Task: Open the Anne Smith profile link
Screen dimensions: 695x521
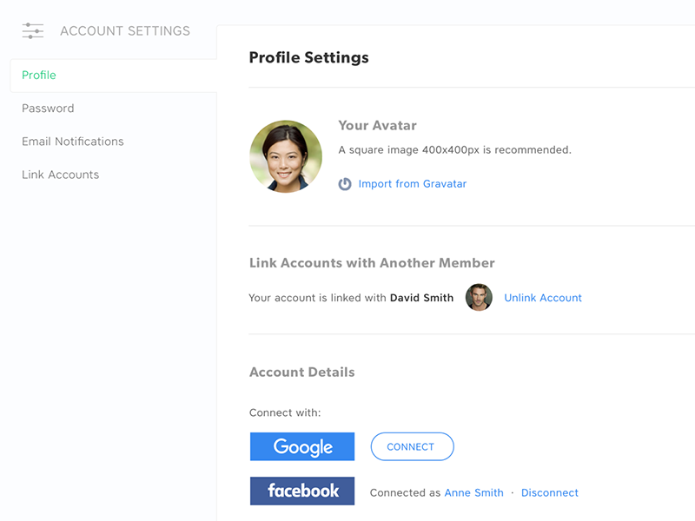Action: (473, 492)
